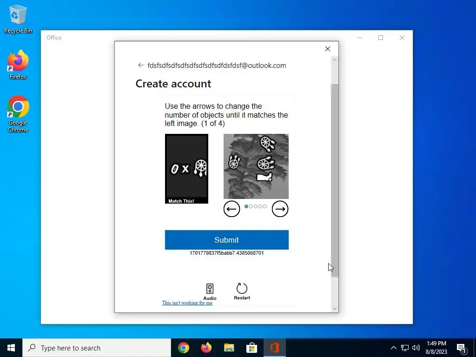Click the scrollbar up arrow in dialog
This screenshot has width=476, height=357.
(x=335, y=60)
